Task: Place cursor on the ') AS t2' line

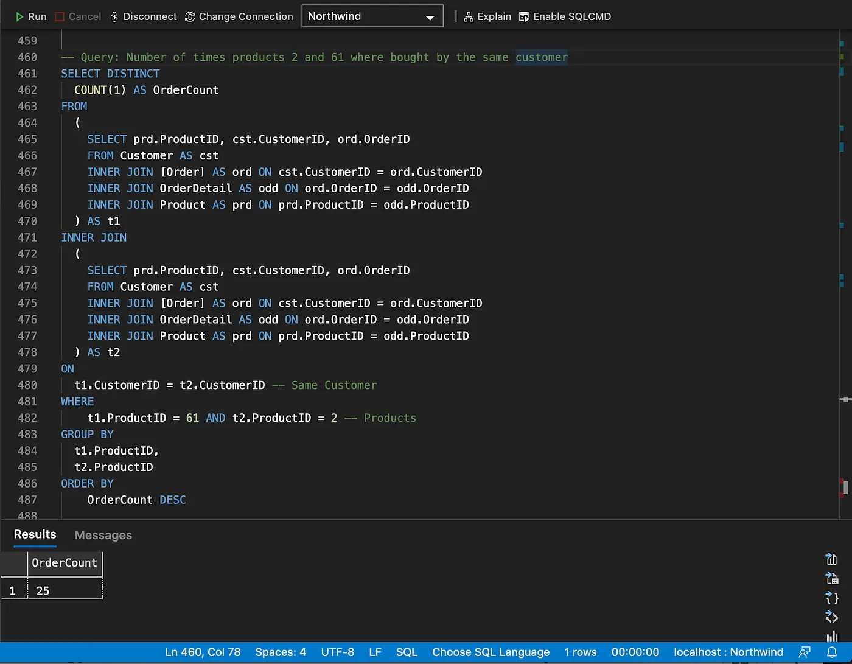Action: 97,352
